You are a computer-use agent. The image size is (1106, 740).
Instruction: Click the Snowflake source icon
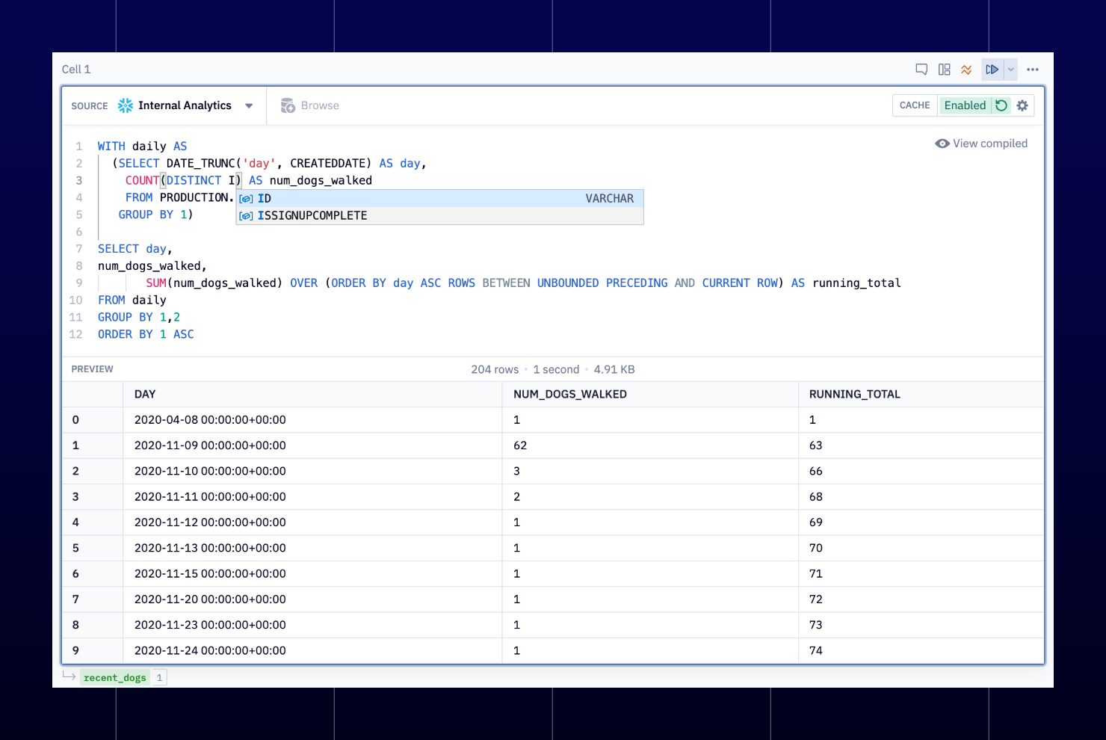(x=125, y=105)
